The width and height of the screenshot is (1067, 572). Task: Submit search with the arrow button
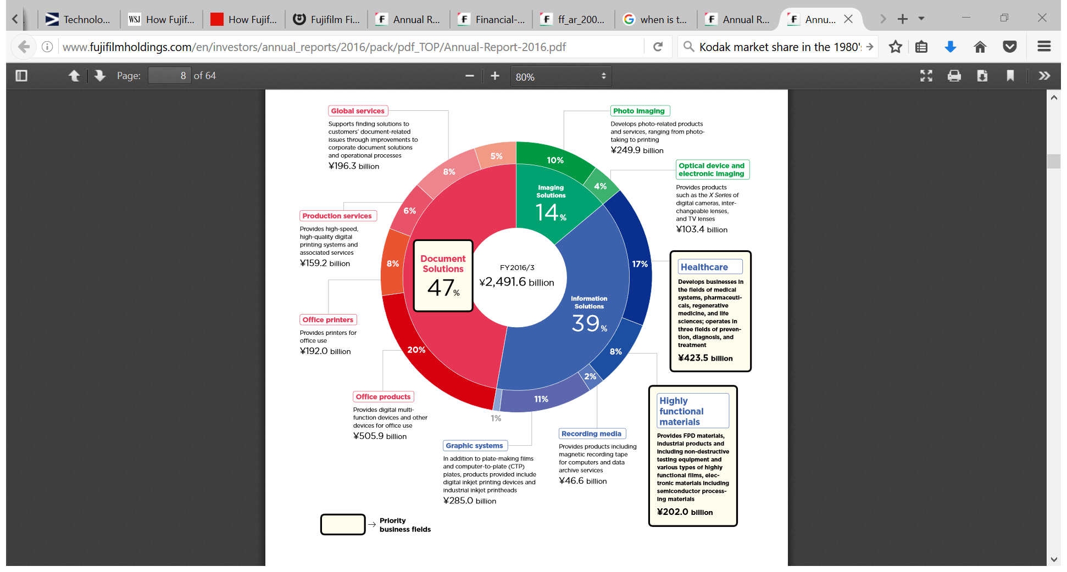pyautogui.click(x=870, y=47)
